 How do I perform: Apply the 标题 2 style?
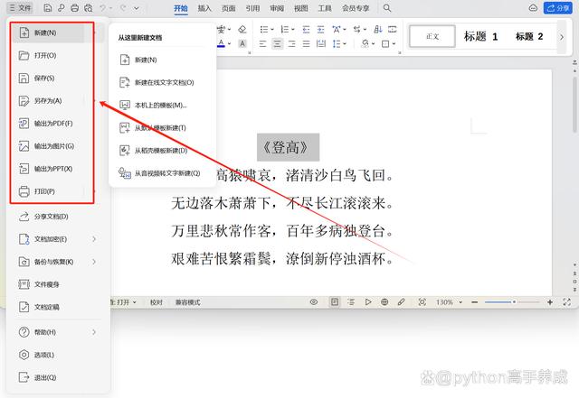[529, 36]
